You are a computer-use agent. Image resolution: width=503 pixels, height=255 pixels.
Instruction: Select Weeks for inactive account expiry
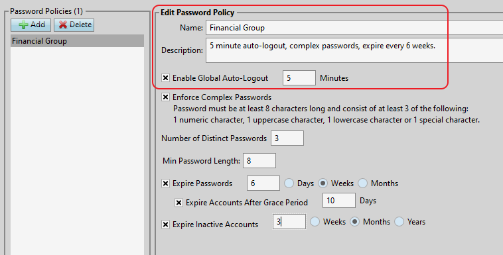point(315,222)
